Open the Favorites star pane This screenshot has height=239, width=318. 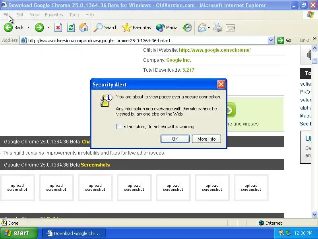[136, 27]
